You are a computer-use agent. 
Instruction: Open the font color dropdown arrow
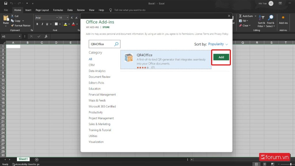click(77, 24)
